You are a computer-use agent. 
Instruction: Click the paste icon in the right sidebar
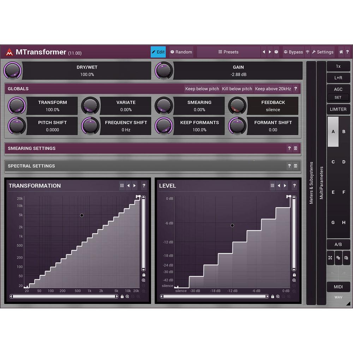click(x=347, y=258)
